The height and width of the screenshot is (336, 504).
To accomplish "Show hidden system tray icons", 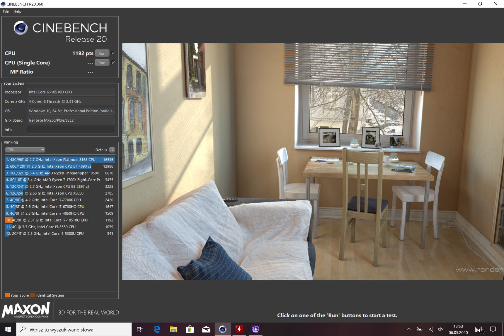I will [409, 329].
